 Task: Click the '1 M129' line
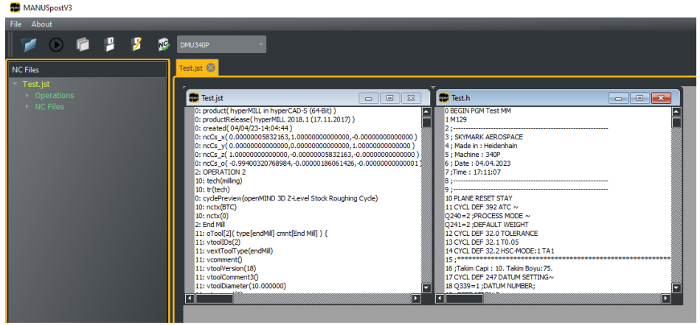pyautogui.click(x=455, y=119)
